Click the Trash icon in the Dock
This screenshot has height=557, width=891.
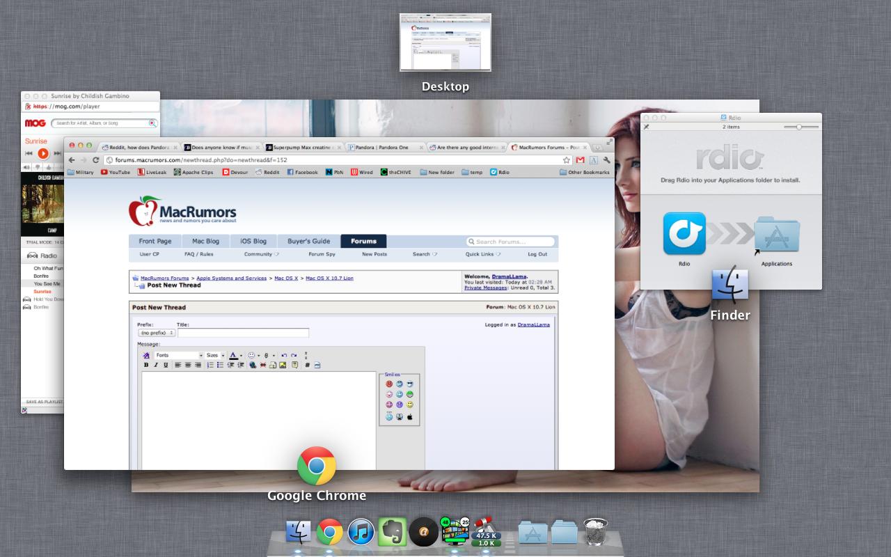(x=596, y=532)
